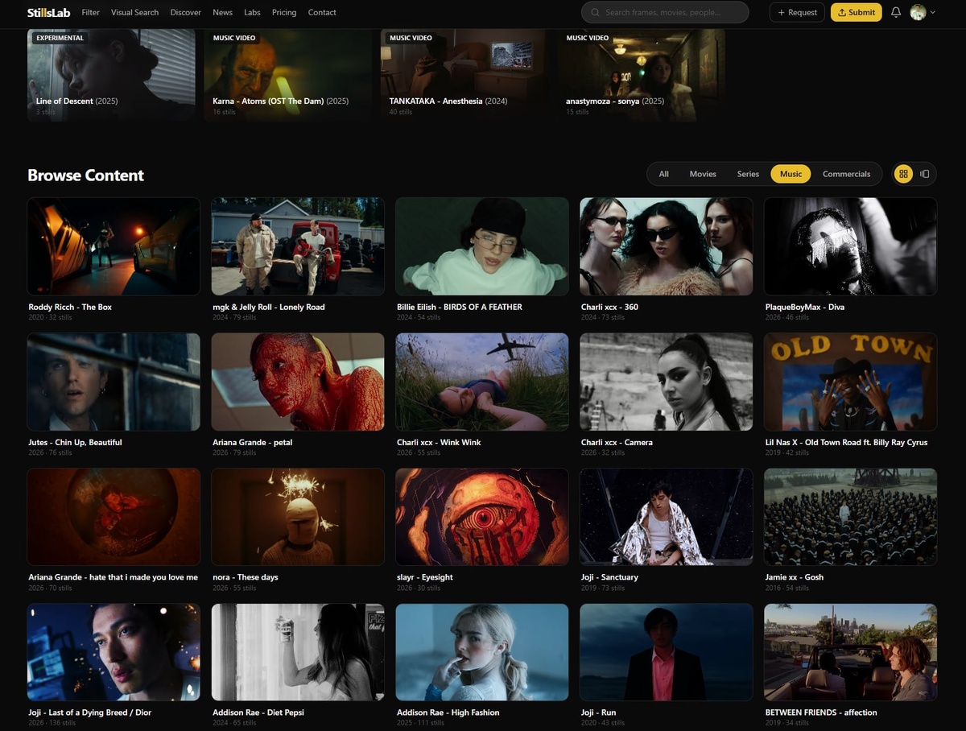Image resolution: width=966 pixels, height=731 pixels.
Task: Select the Commercials content filter
Action: tap(847, 174)
